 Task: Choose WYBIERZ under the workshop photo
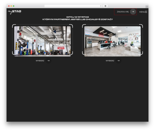tap(40, 61)
